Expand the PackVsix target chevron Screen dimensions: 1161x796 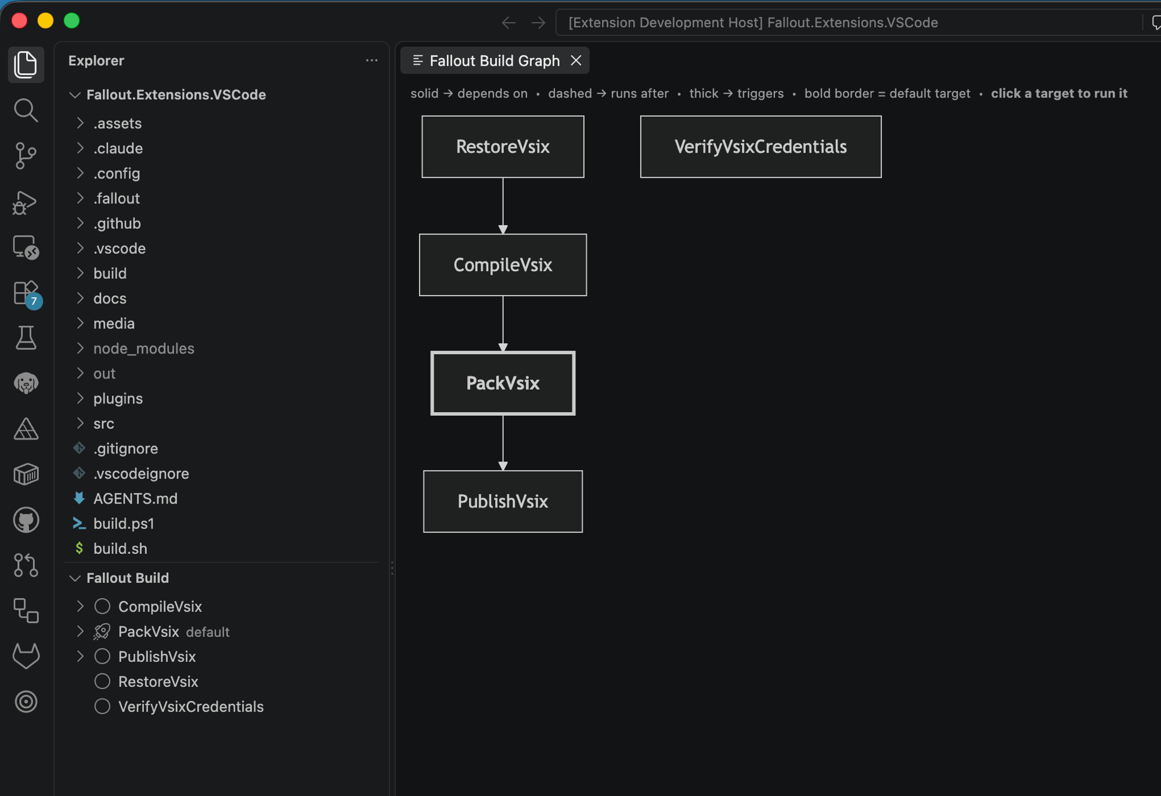(81, 632)
